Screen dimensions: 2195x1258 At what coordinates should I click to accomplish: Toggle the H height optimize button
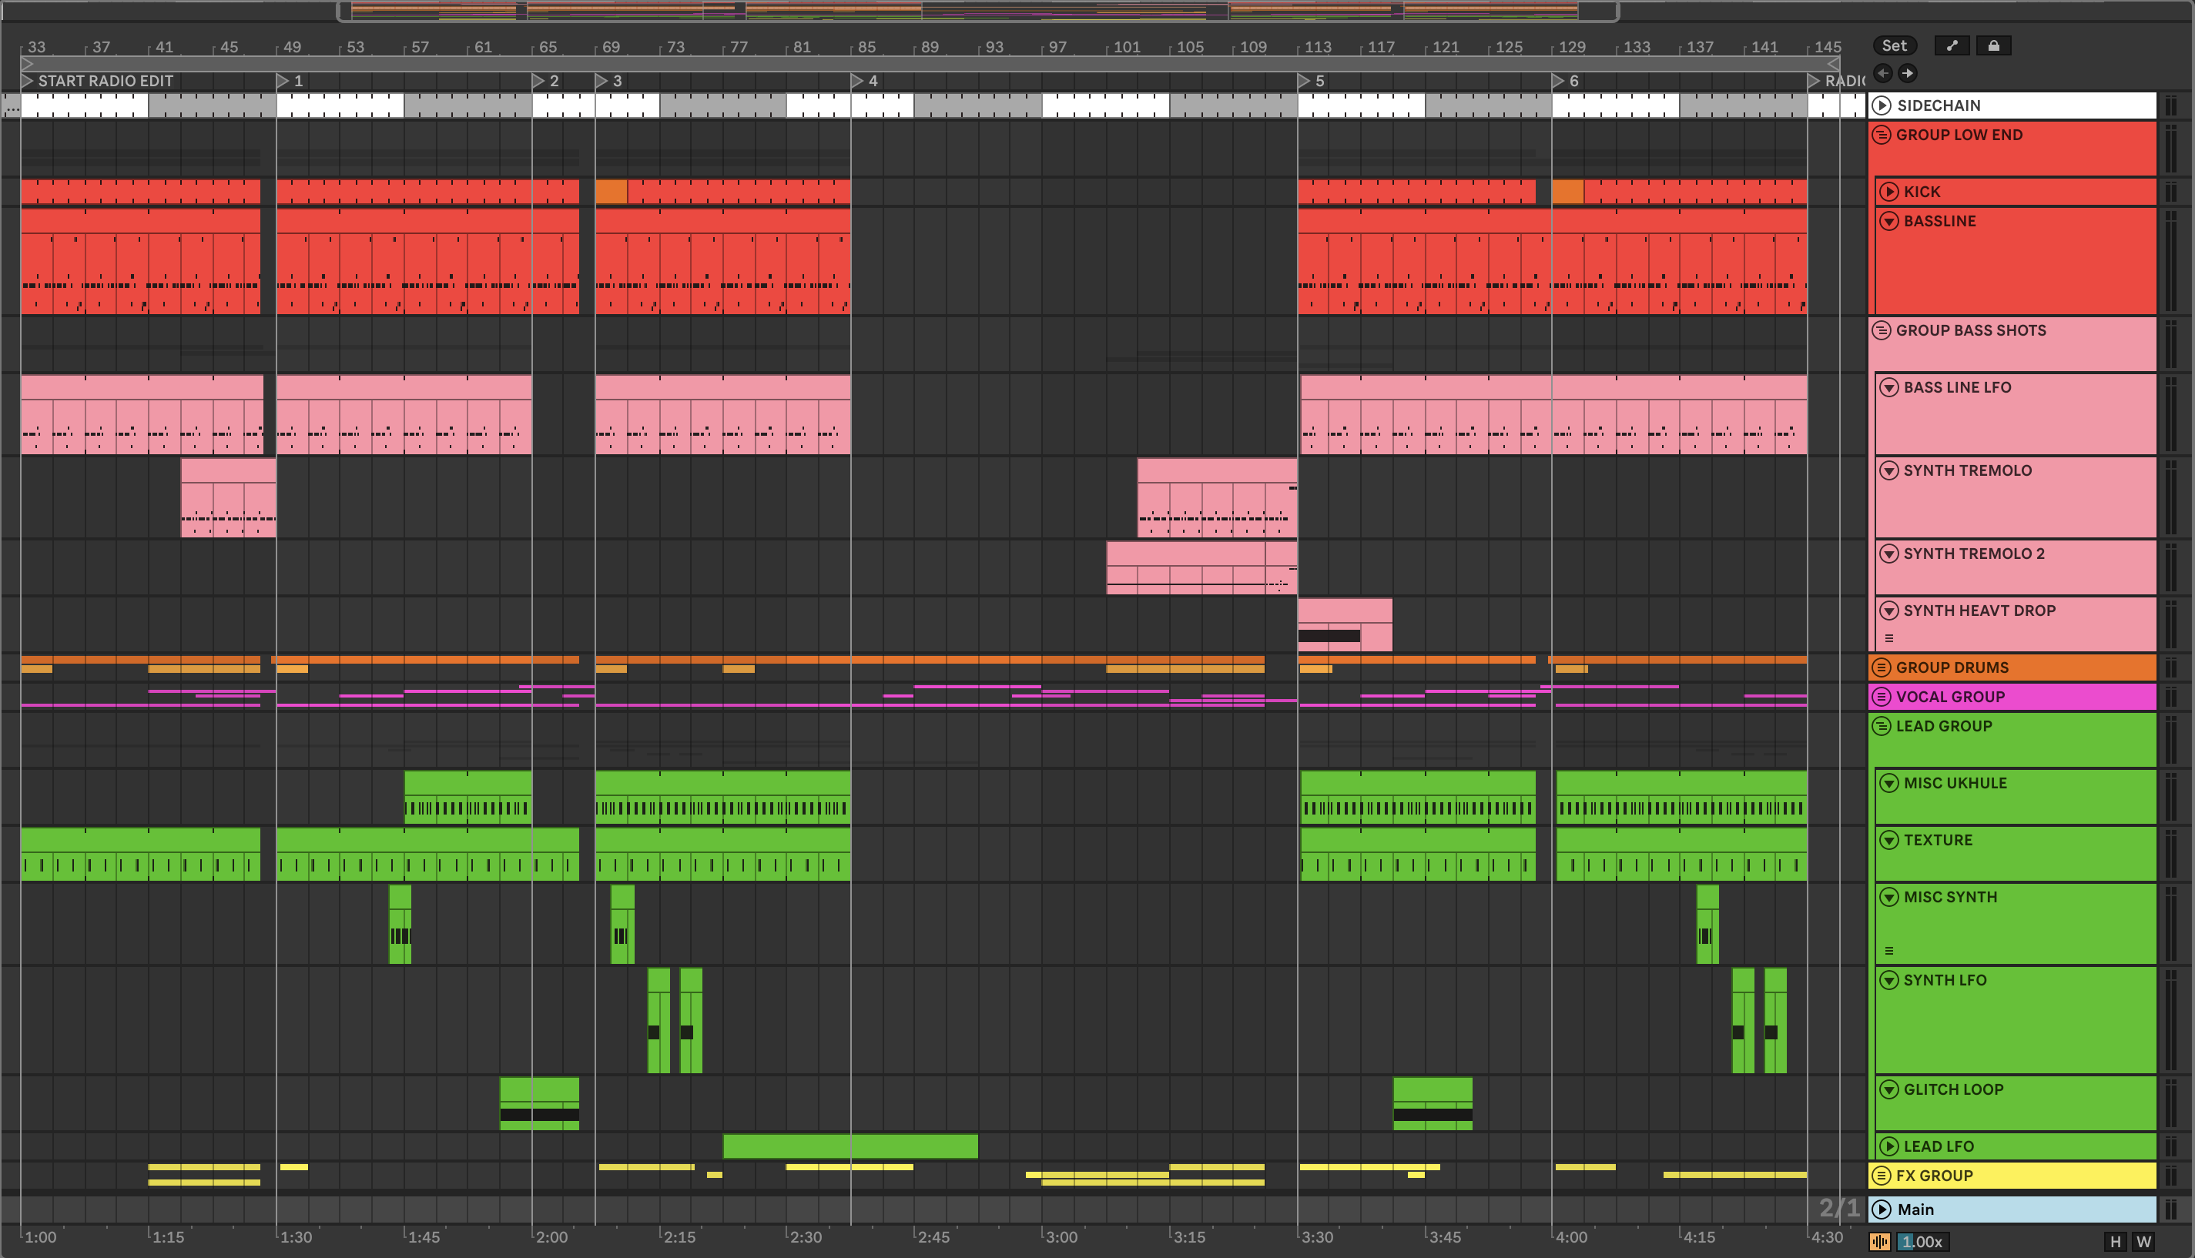[x=2115, y=1242]
